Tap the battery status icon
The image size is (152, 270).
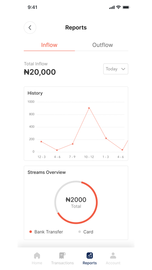click(x=126, y=7)
